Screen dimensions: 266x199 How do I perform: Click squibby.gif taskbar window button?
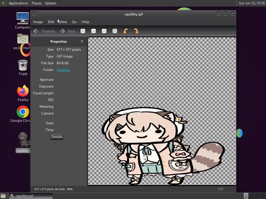tap(31, 196)
